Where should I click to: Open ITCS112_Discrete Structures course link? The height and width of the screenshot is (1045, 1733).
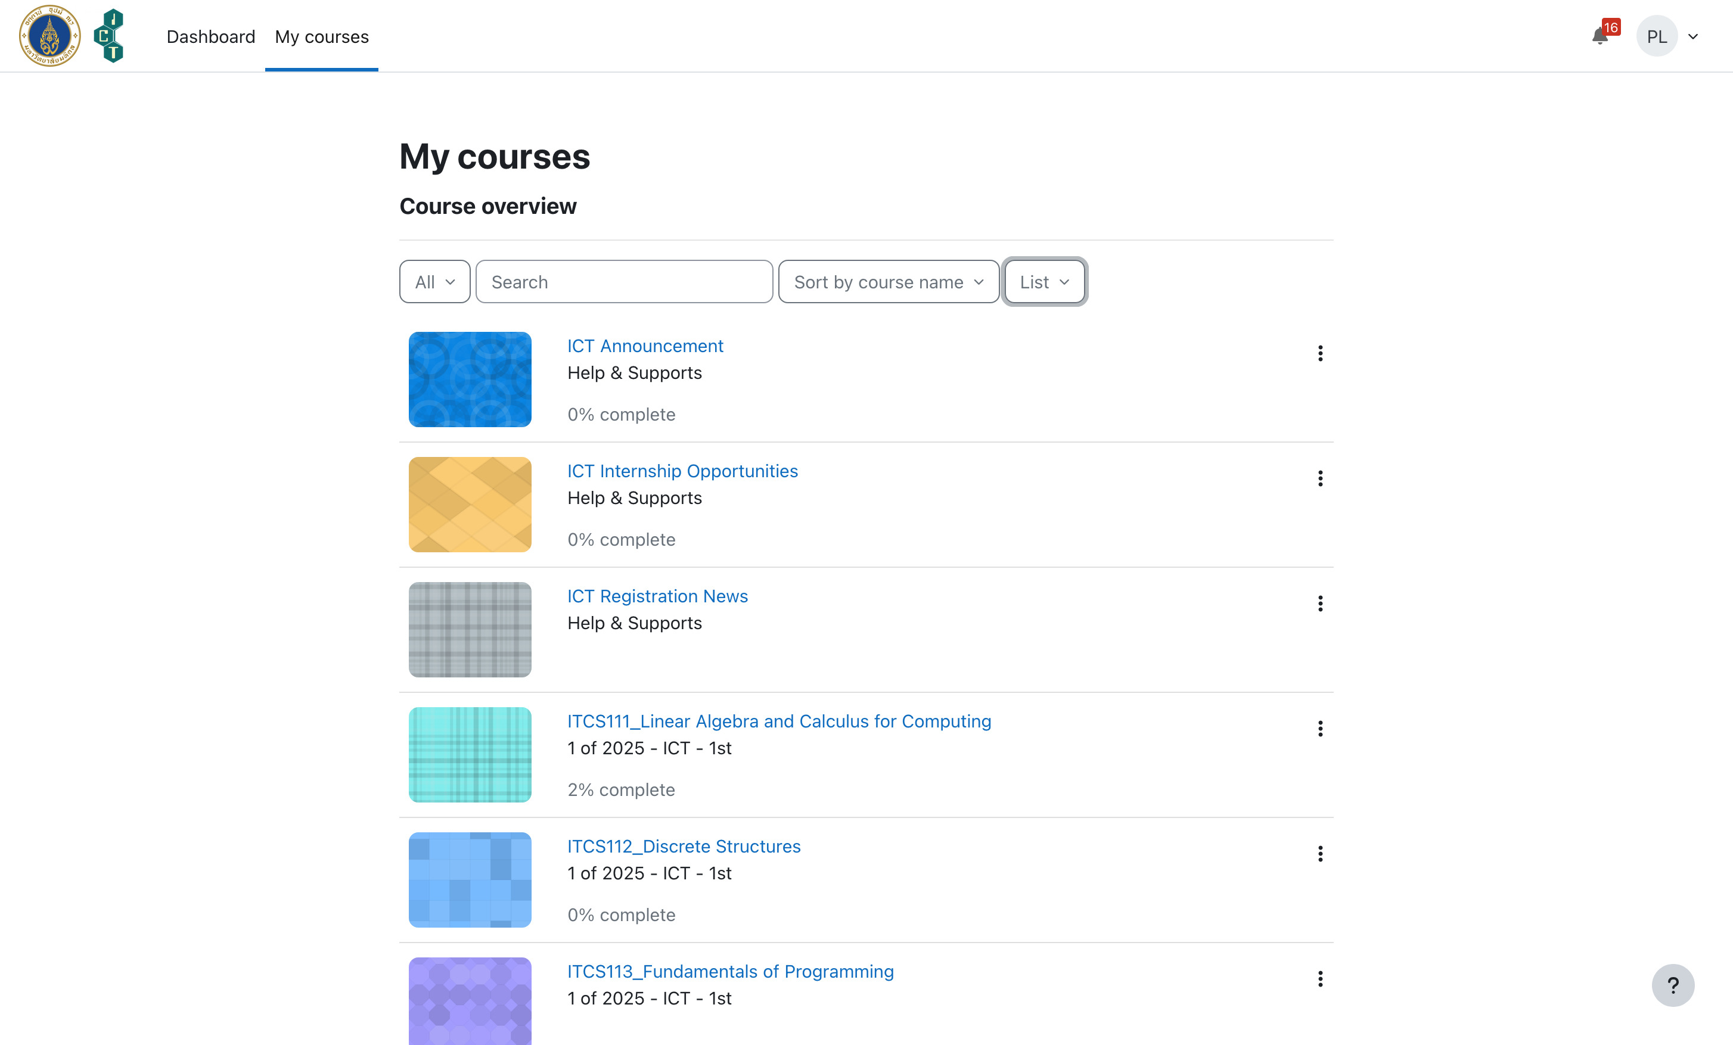[684, 846]
